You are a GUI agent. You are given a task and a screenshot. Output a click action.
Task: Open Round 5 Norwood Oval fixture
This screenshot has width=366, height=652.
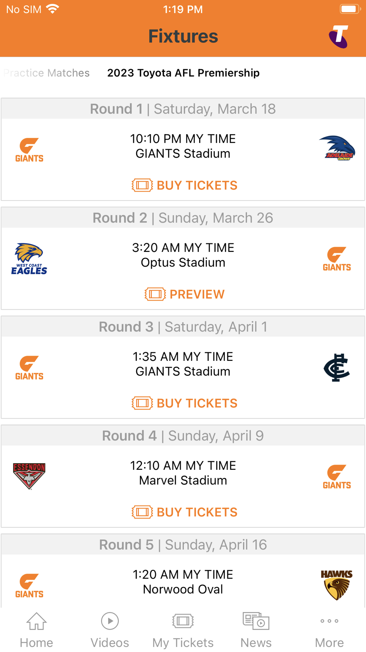tap(183, 582)
